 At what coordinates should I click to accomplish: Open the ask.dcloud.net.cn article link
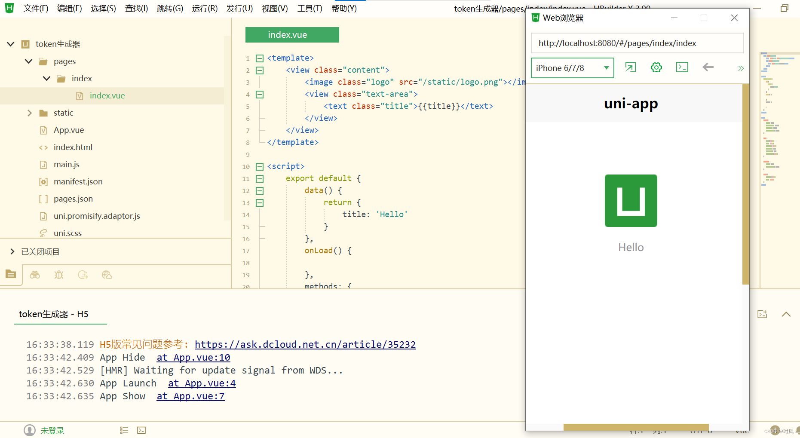coord(305,344)
